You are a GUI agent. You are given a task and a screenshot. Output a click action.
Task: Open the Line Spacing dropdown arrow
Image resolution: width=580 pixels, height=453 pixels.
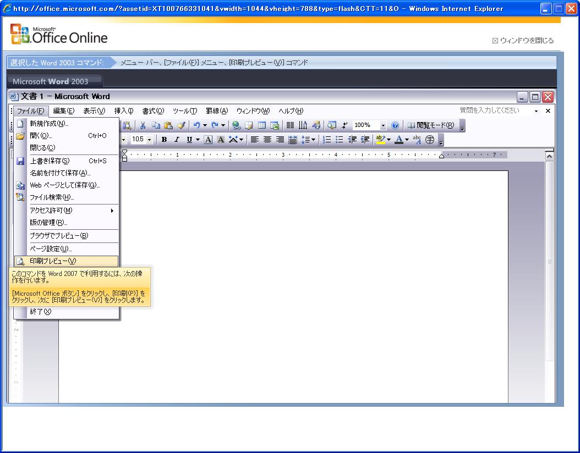point(313,139)
